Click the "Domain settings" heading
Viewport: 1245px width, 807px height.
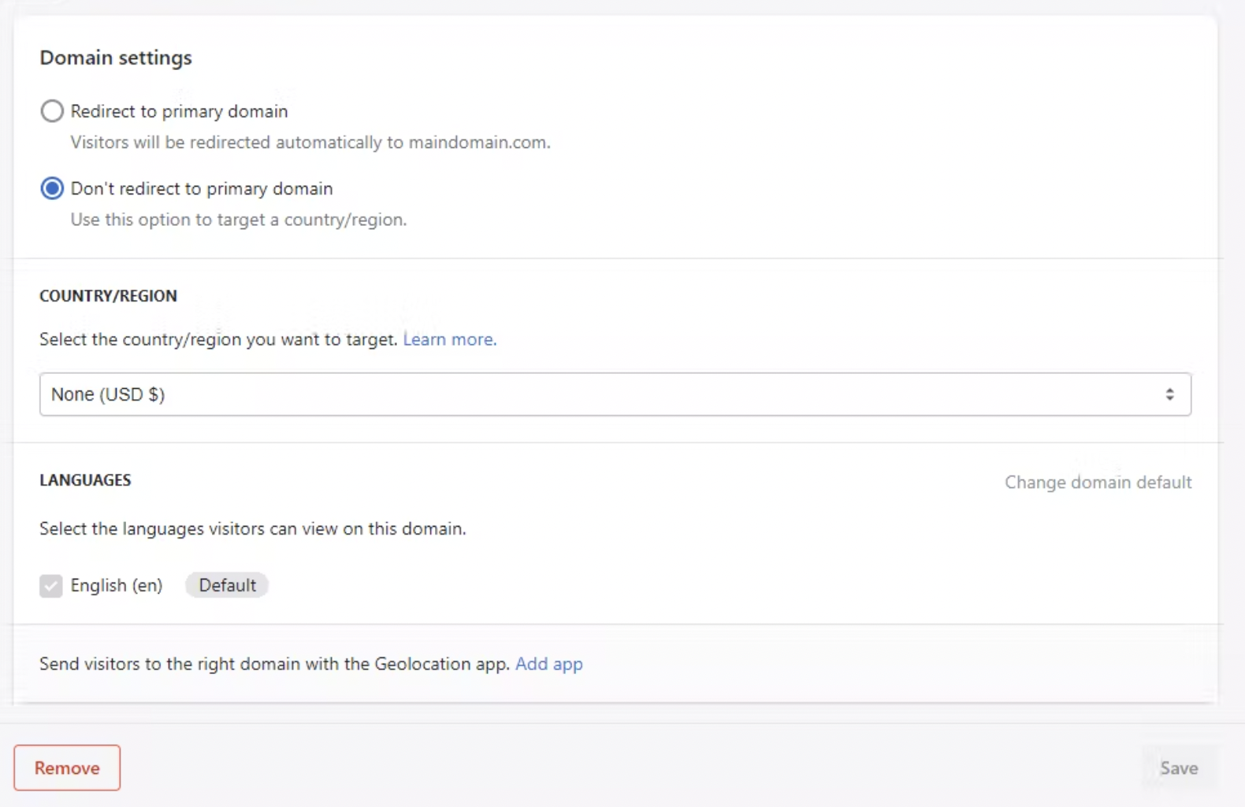[x=116, y=57]
